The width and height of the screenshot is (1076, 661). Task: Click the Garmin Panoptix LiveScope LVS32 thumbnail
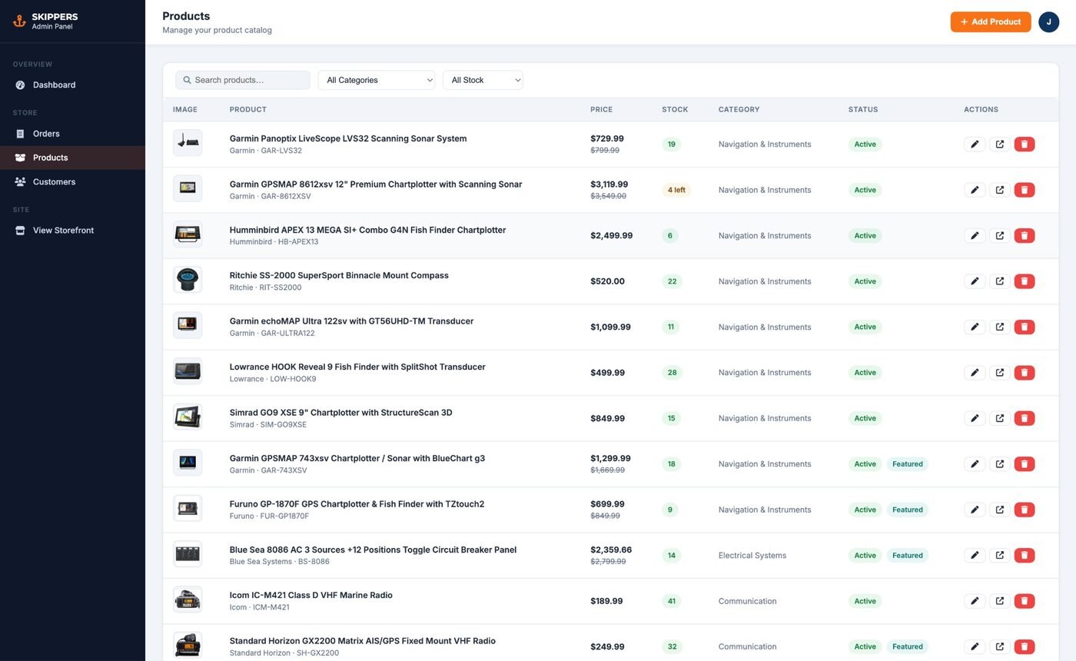point(188,143)
